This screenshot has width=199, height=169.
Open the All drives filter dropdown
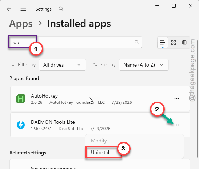click(x=63, y=65)
